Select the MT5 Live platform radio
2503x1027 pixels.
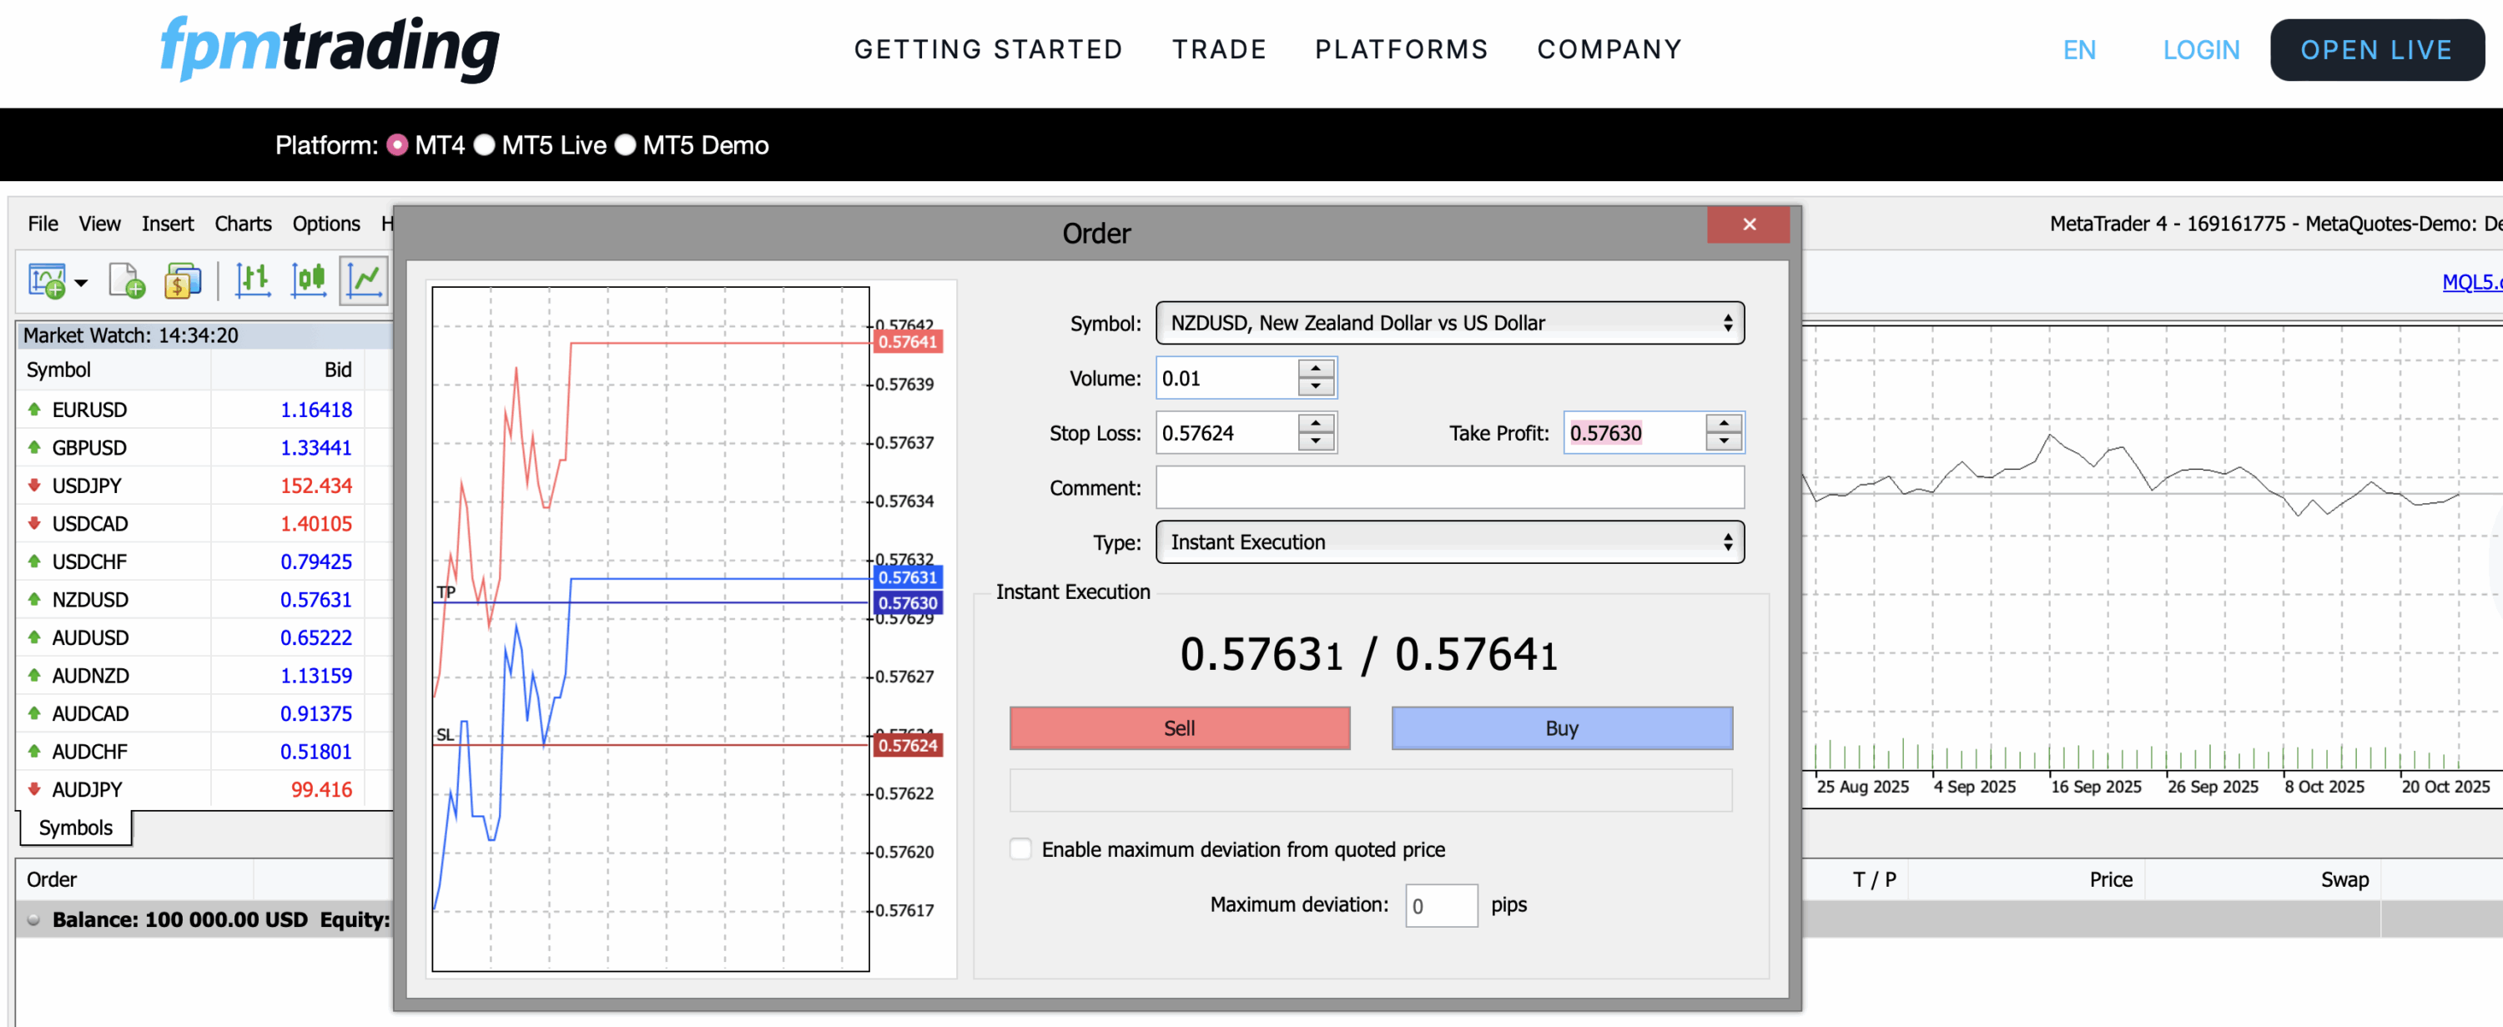tap(485, 145)
